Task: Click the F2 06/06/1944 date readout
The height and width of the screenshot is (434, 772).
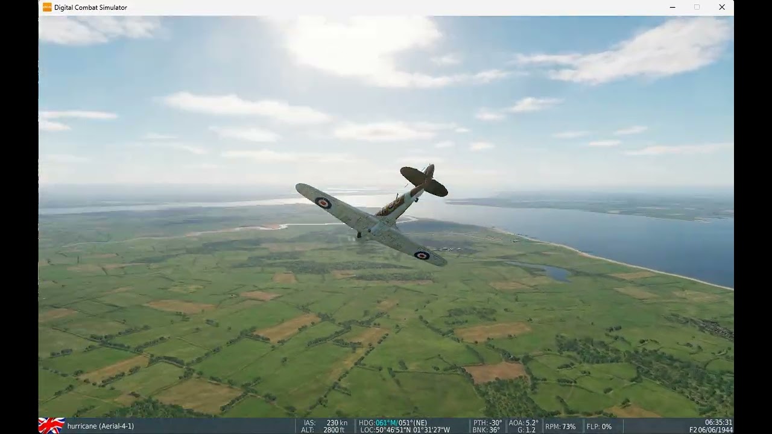Action: 711,430
